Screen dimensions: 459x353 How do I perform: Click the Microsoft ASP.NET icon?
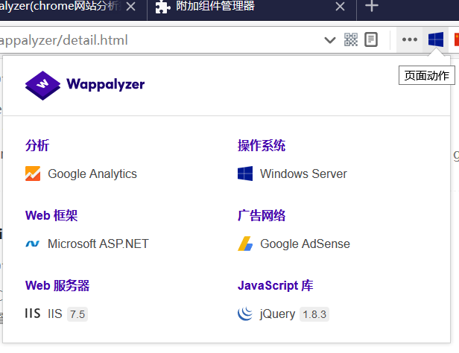[x=33, y=244]
